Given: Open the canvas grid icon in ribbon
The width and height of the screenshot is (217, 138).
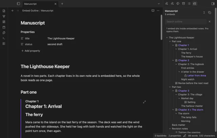Looking at the screenshot, I should tap(4, 22).
